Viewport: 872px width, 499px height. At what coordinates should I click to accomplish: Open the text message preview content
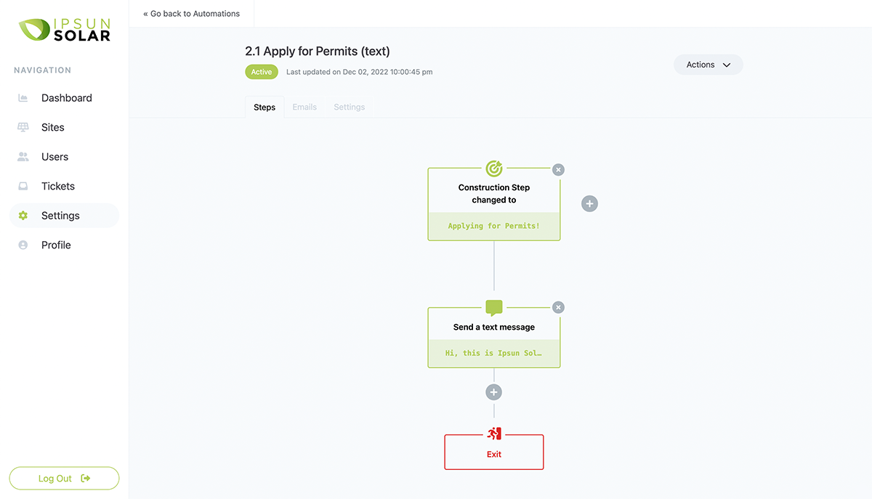click(494, 354)
